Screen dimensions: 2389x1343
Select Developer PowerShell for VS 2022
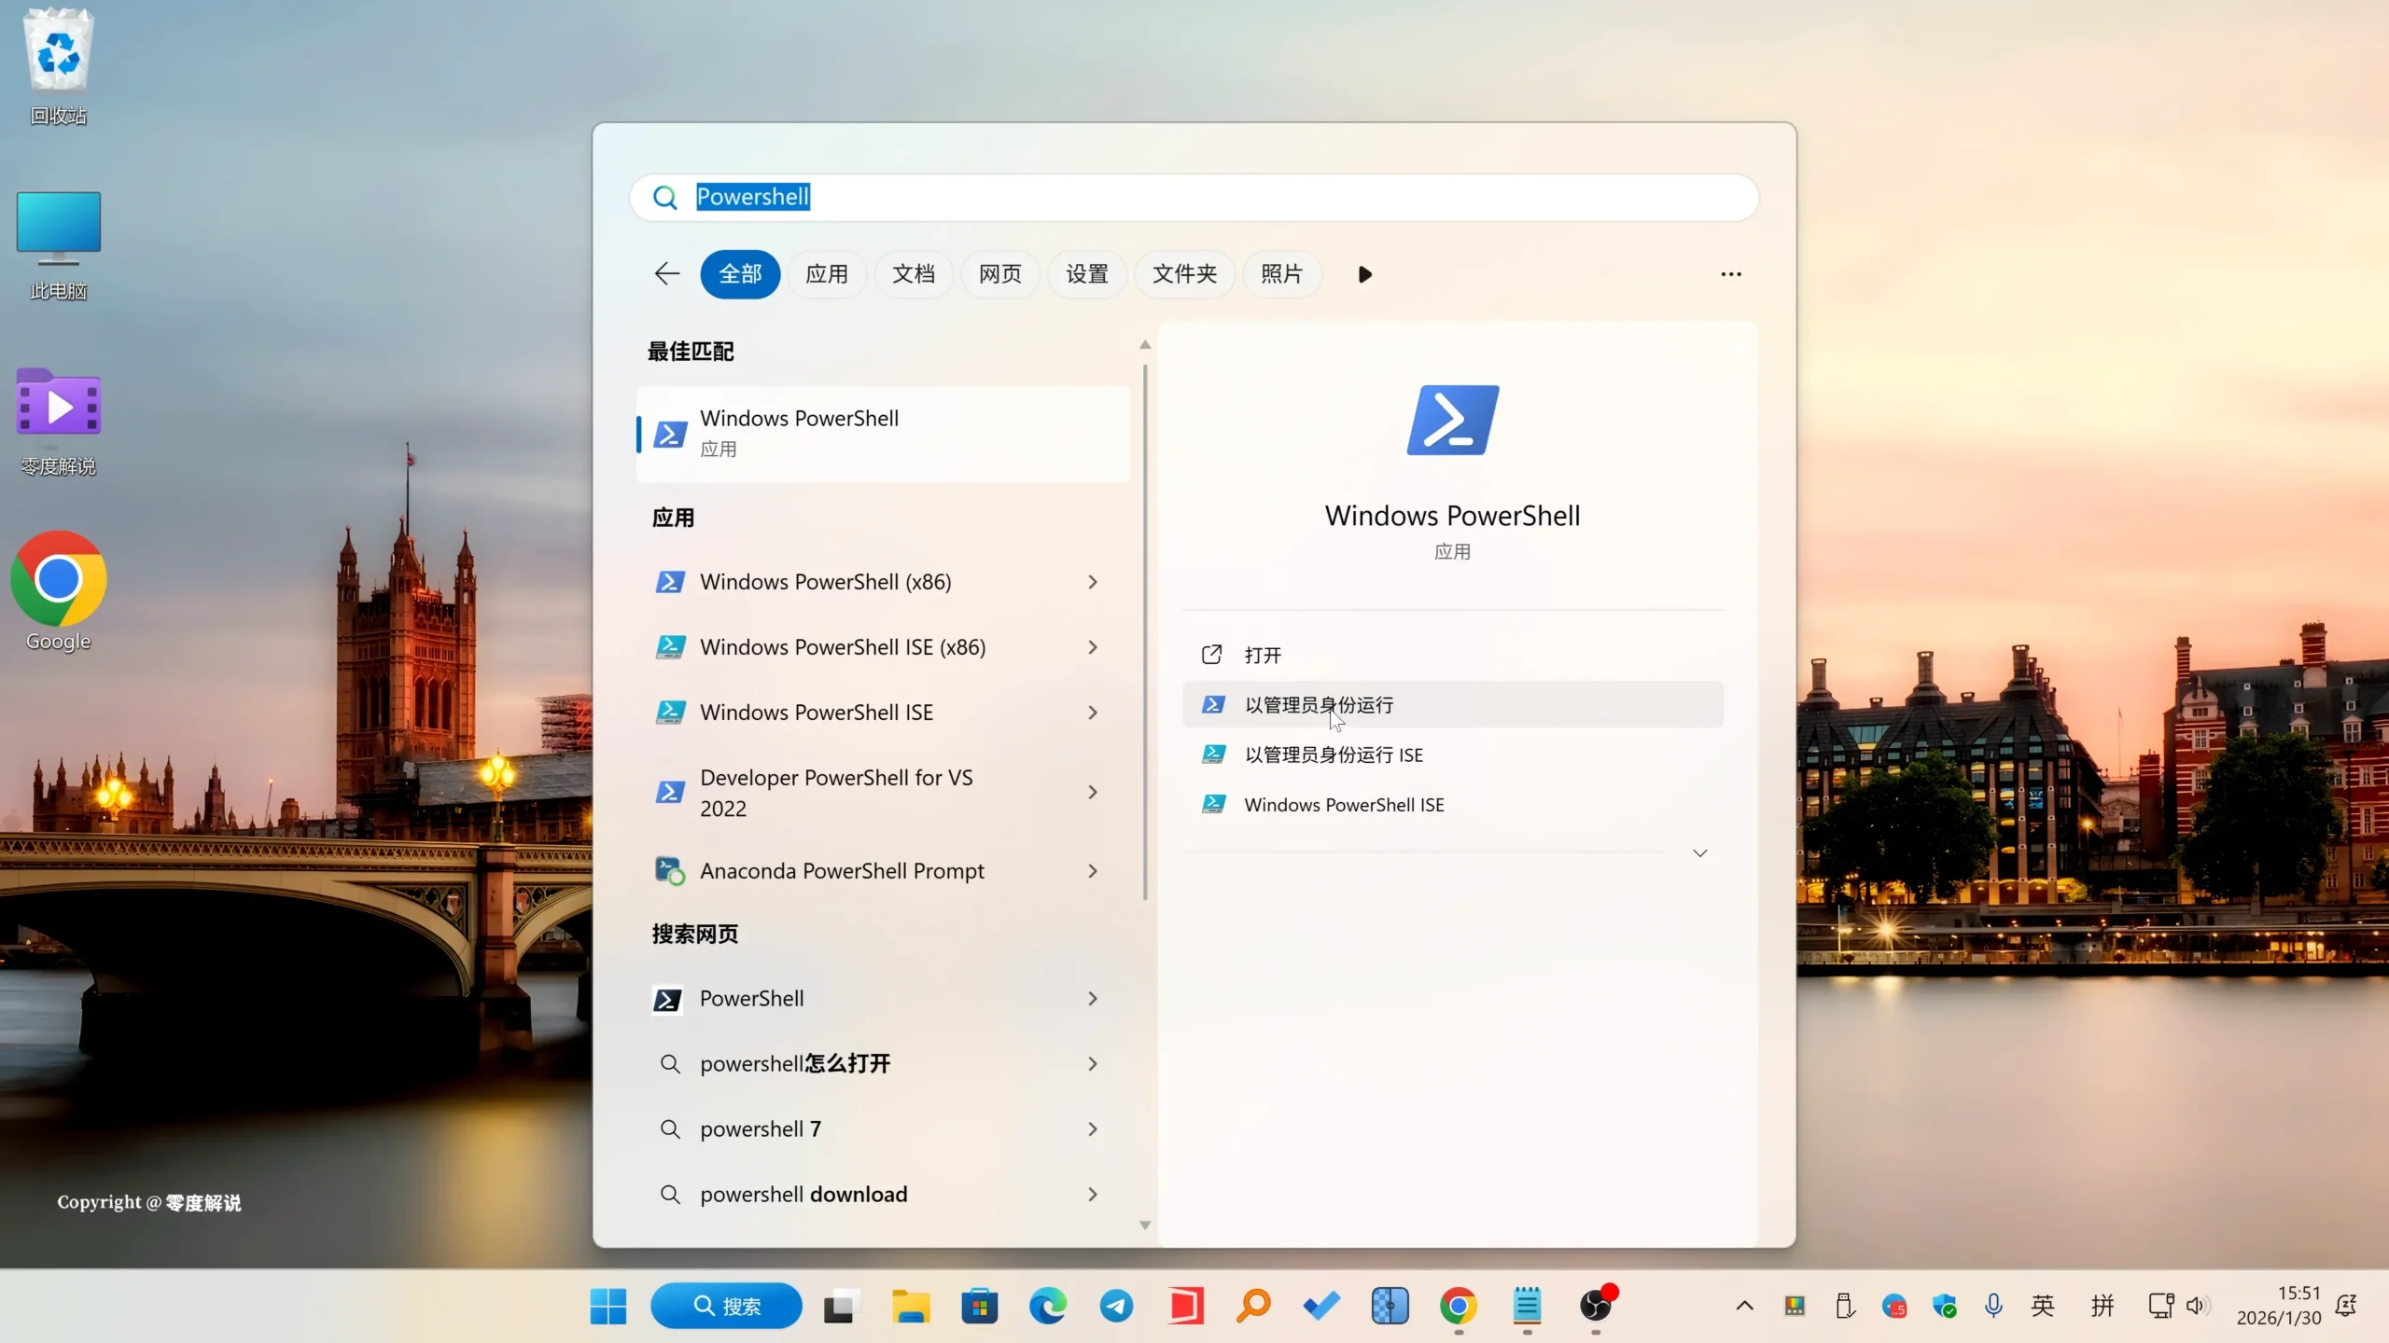pyautogui.click(x=835, y=792)
